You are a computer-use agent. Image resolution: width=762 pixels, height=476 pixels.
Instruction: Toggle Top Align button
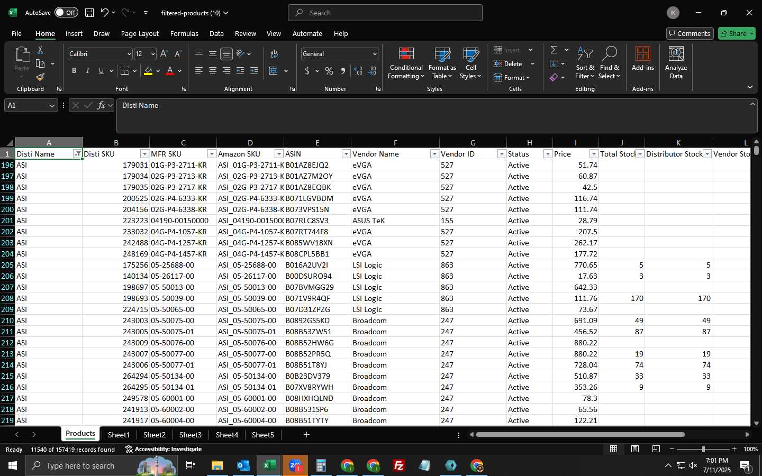click(199, 54)
